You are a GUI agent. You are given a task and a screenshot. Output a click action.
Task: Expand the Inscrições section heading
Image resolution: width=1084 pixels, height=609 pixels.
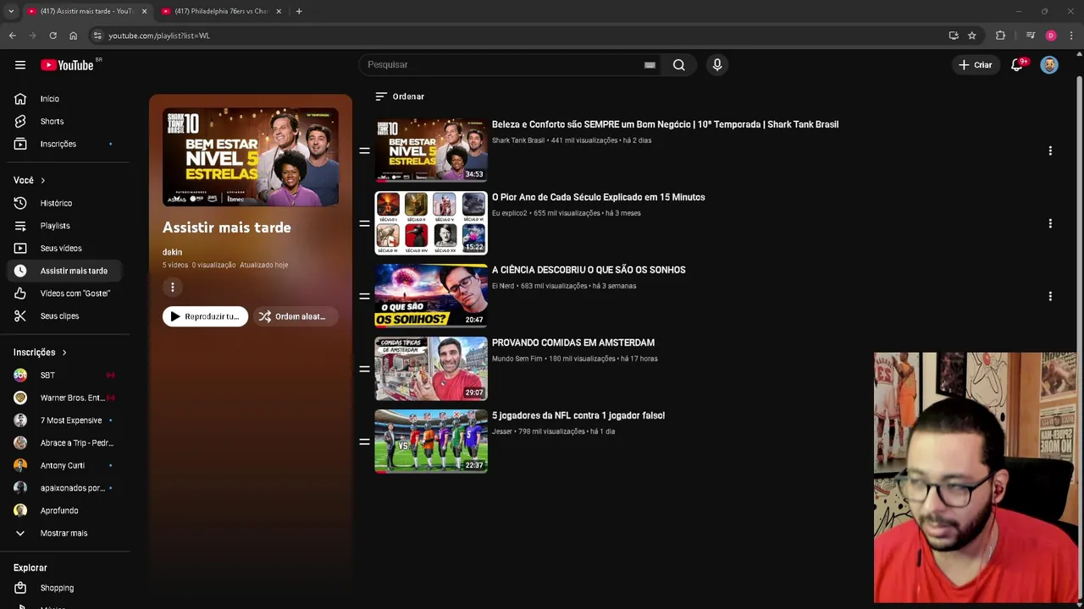(x=40, y=353)
